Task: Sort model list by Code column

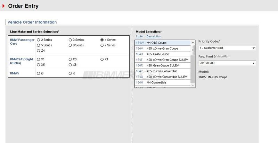Action: click(139, 36)
